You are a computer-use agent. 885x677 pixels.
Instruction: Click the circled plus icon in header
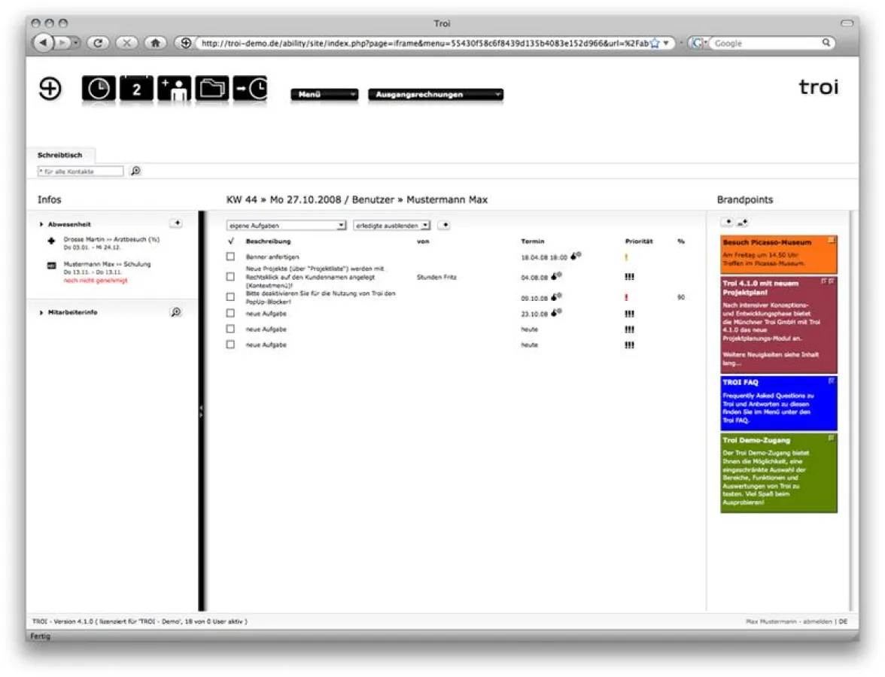click(50, 89)
